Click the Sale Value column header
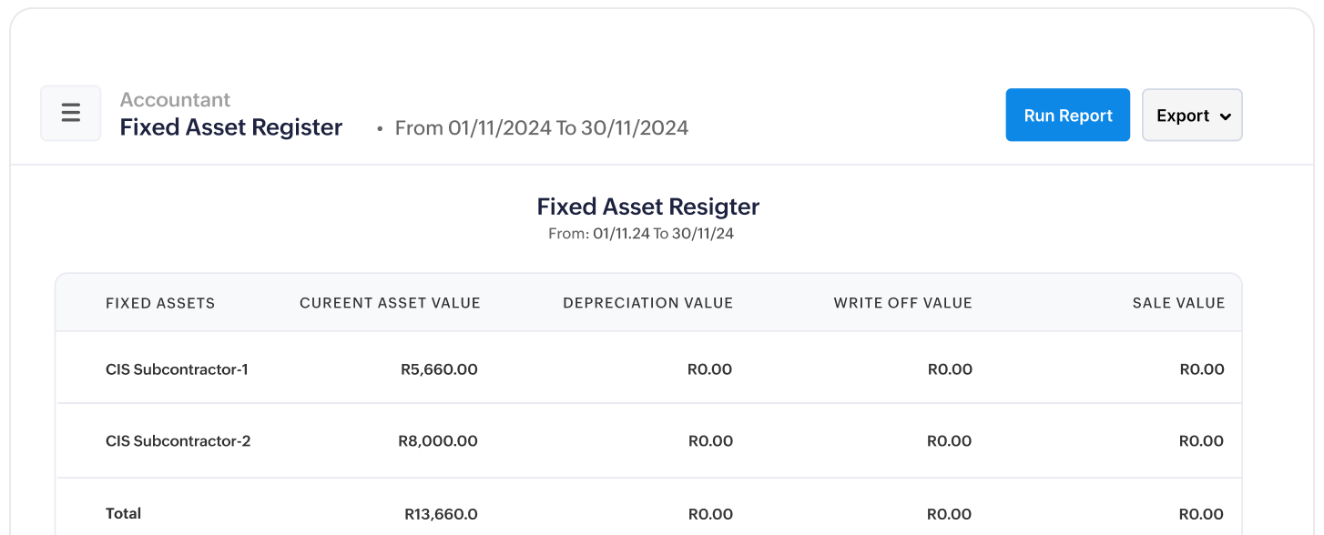The height and width of the screenshot is (535, 1324). [1178, 303]
